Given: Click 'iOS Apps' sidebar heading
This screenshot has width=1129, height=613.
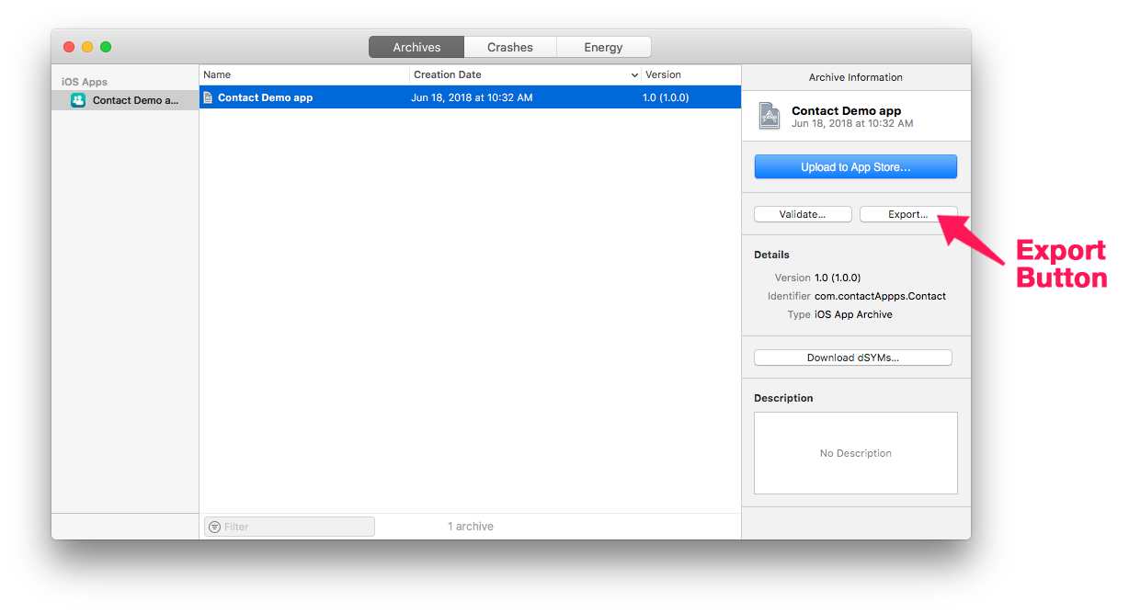Looking at the screenshot, I should pos(85,82).
